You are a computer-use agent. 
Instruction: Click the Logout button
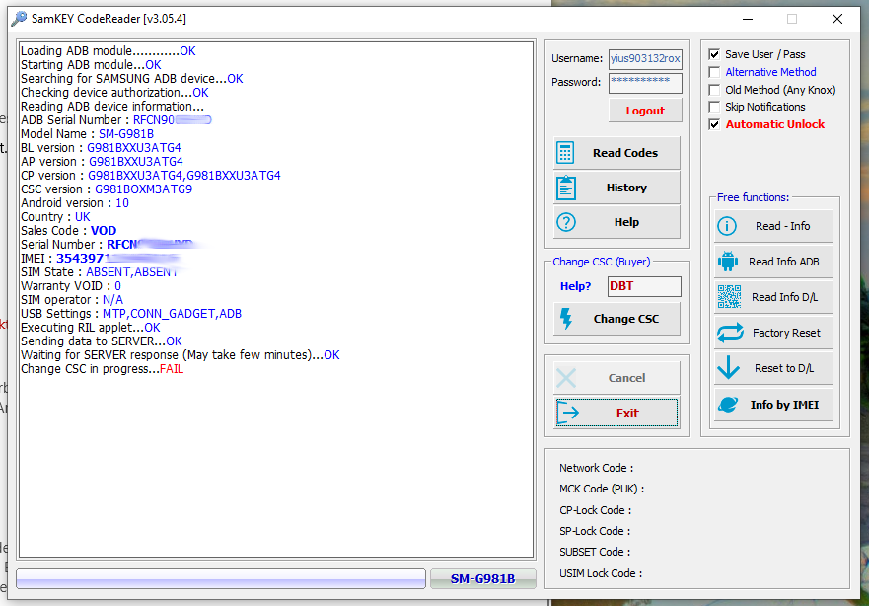click(645, 111)
